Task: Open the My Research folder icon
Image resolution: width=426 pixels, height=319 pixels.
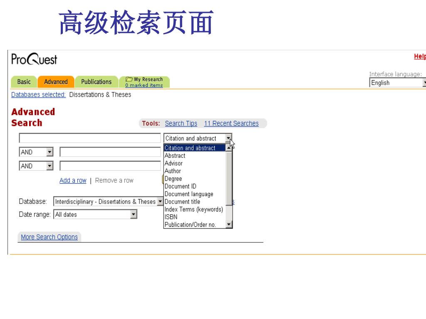Action: (129, 79)
